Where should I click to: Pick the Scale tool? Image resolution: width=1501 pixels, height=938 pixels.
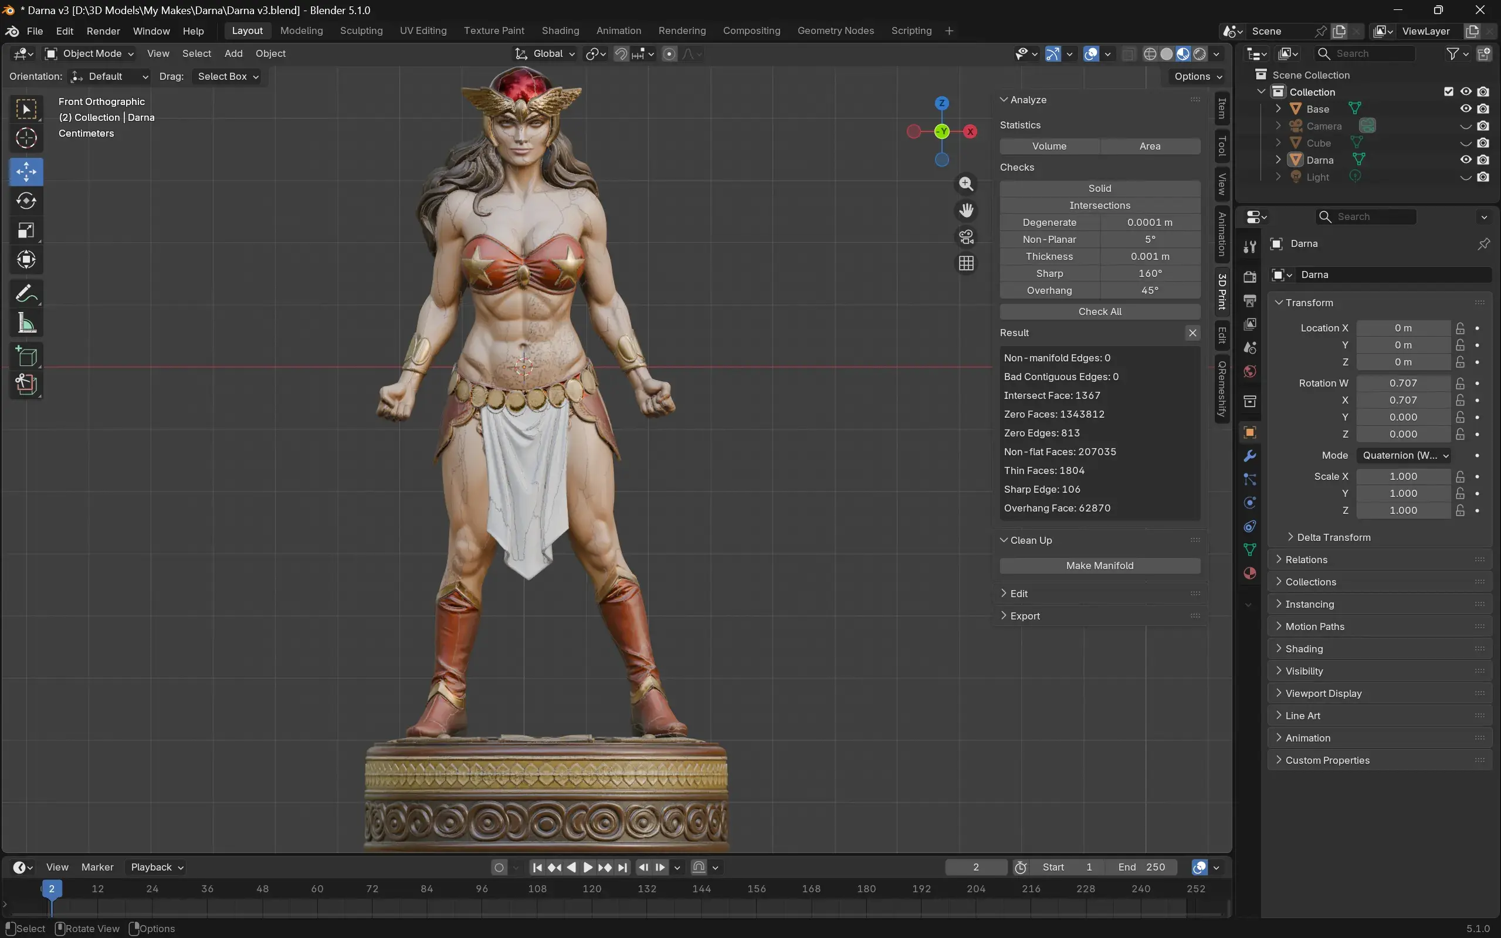[x=26, y=230]
